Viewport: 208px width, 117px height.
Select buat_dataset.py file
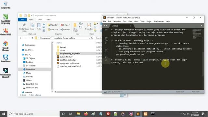(x=66, y=57)
